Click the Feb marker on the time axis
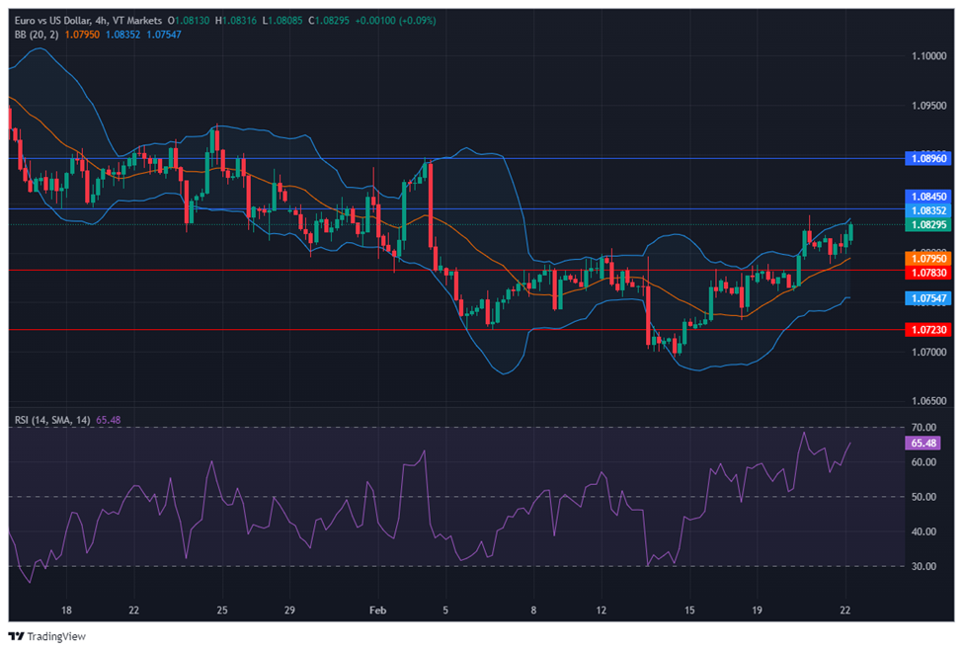963x651 pixels. click(379, 610)
